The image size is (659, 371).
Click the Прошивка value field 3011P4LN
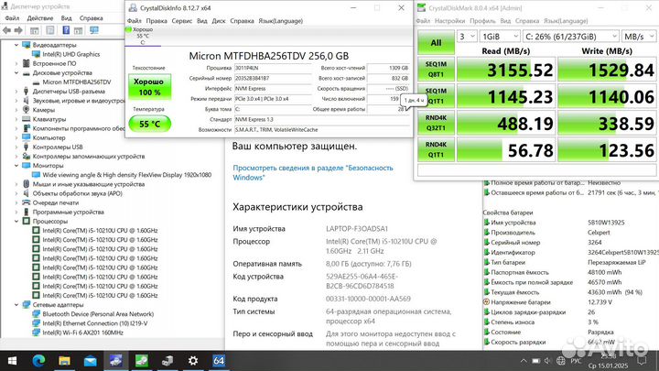point(273,68)
